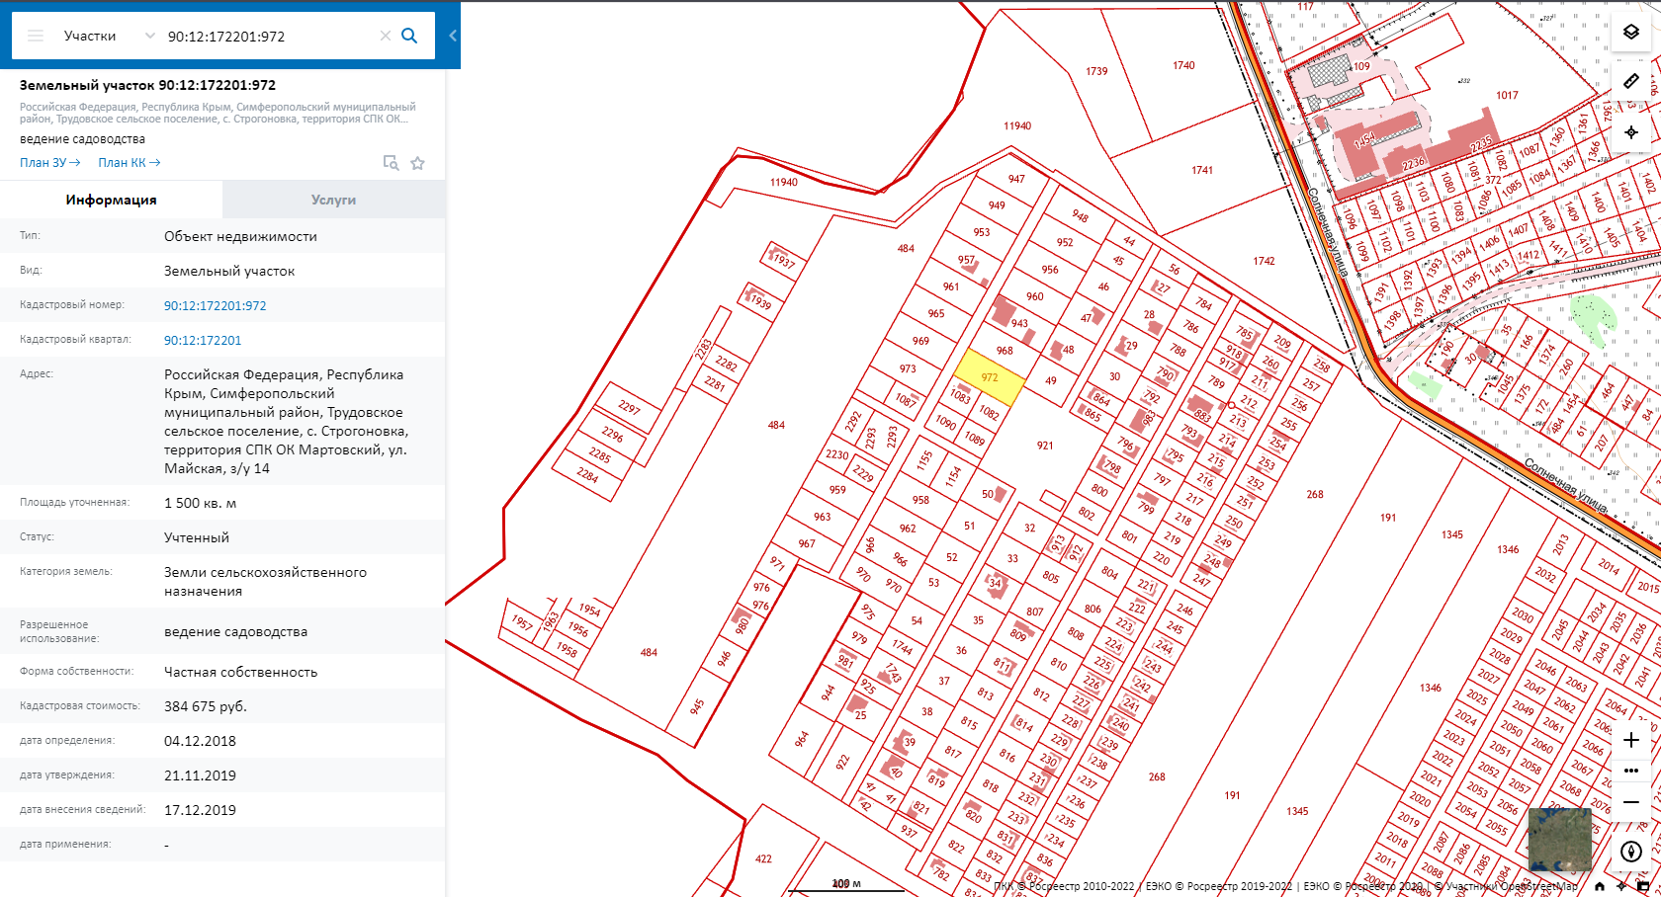1661x897 pixels.
Task: Click the value 'Частная собственность'
Action: [x=240, y=672]
